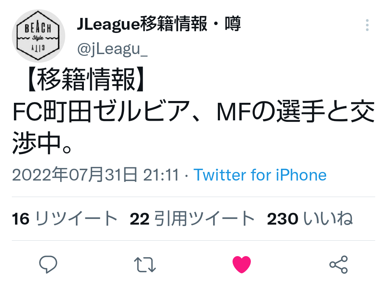Click the 230 likes count number
This screenshot has width=387, height=288.
(283, 219)
